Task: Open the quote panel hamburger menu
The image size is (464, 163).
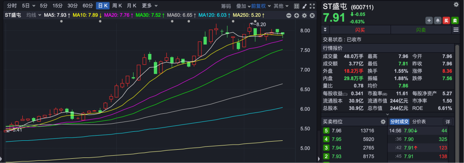Action: [456, 30]
